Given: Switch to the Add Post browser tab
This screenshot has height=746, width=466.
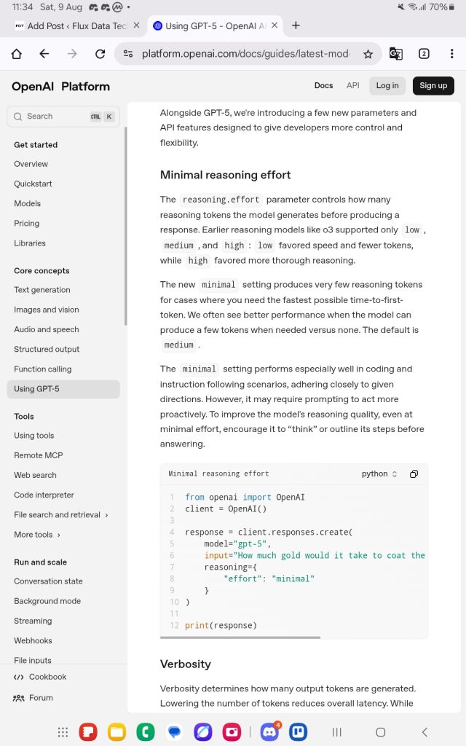Looking at the screenshot, I should click(73, 25).
